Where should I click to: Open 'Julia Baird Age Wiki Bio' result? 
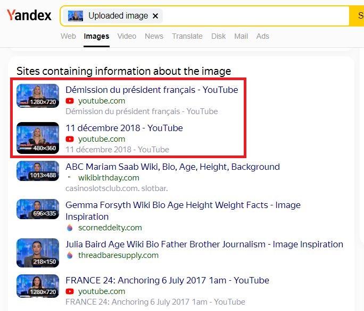pos(204,244)
